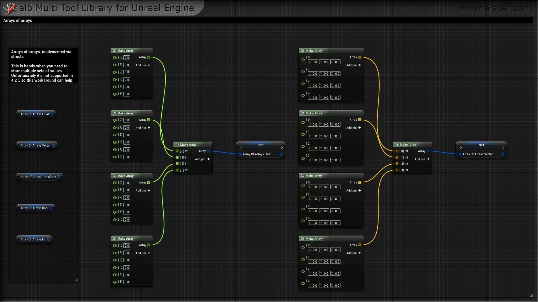The width and height of the screenshot is (538, 302).
Task: Click the Array Of Arrays Bool variable output icon
Action: [x=51, y=208]
